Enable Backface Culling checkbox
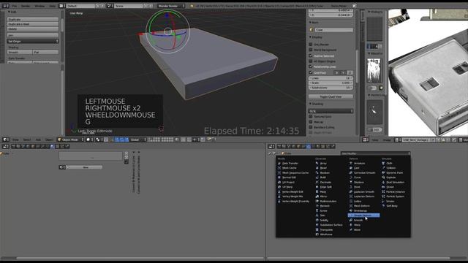Viewport: 468px width, 263px height. tap(311, 127)
